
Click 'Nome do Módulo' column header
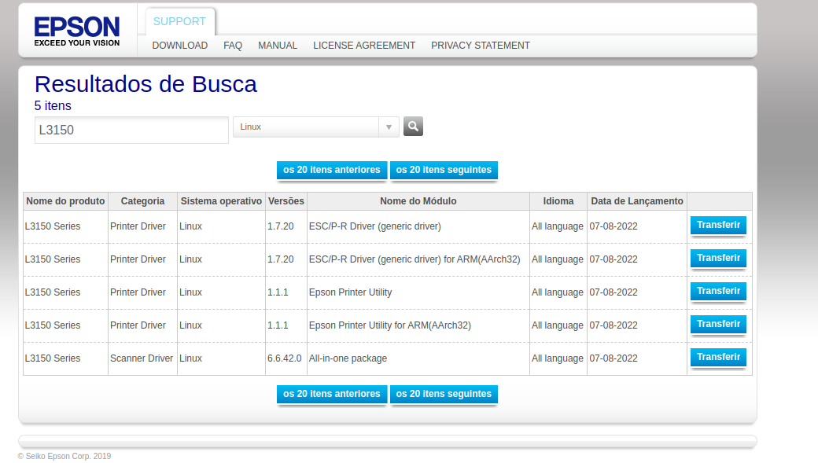(418, 201)
